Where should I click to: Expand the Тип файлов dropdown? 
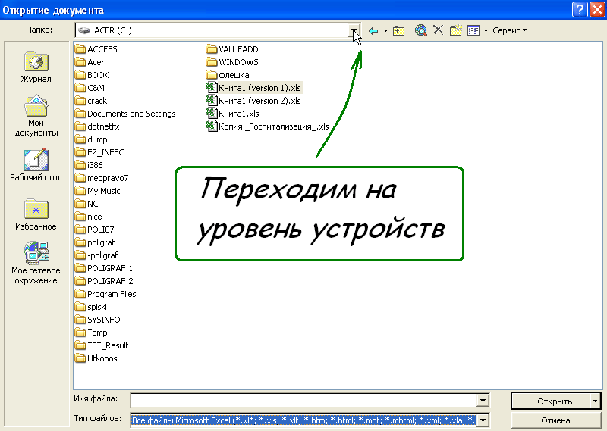(483, 420)
